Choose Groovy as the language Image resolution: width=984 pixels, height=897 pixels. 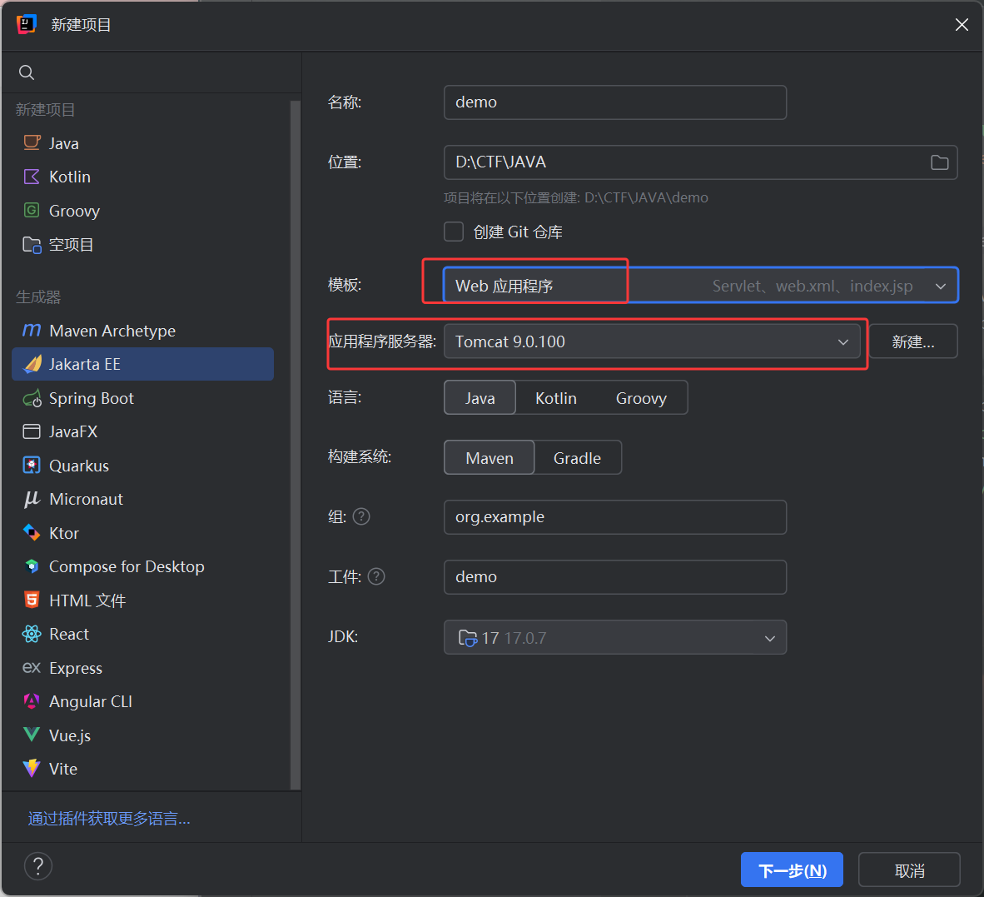(641, 398)
